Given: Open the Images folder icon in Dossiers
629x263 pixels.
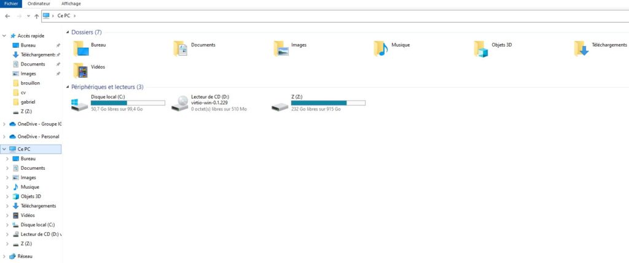Looking at the screenshot, I should [x=281, y=48].
